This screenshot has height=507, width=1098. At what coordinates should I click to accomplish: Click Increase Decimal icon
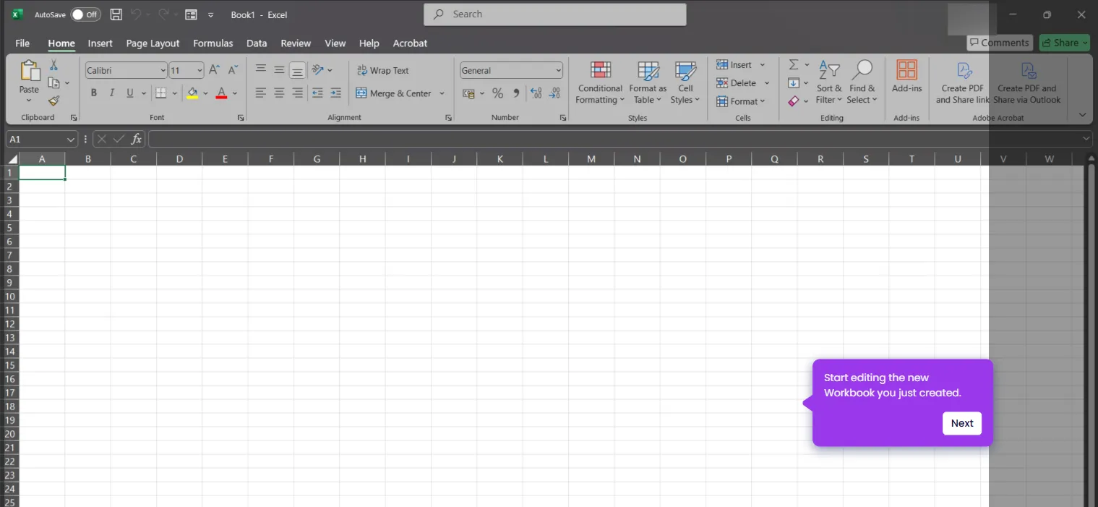(x=536, y=93)
